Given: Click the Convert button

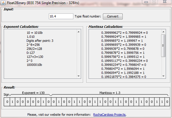Looking at the screenshot, I should (113, 17).
